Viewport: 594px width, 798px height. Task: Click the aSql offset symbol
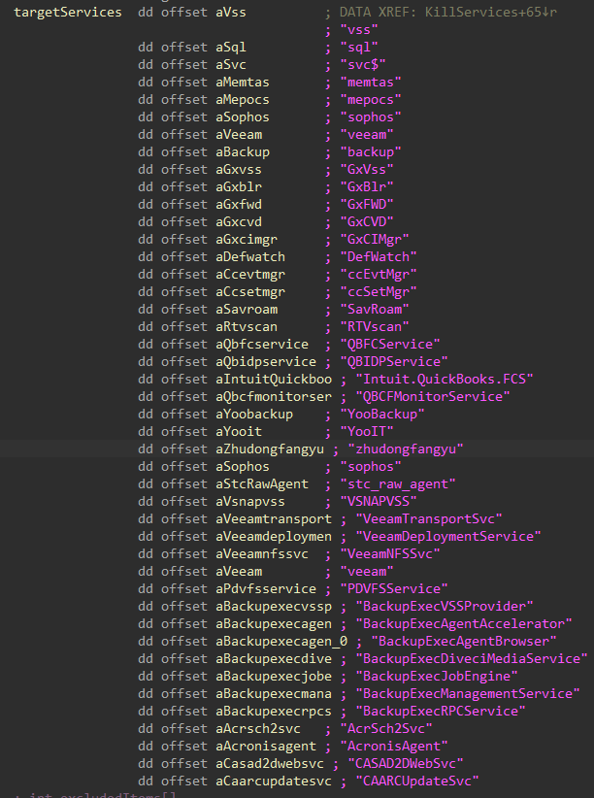point(231,48)
